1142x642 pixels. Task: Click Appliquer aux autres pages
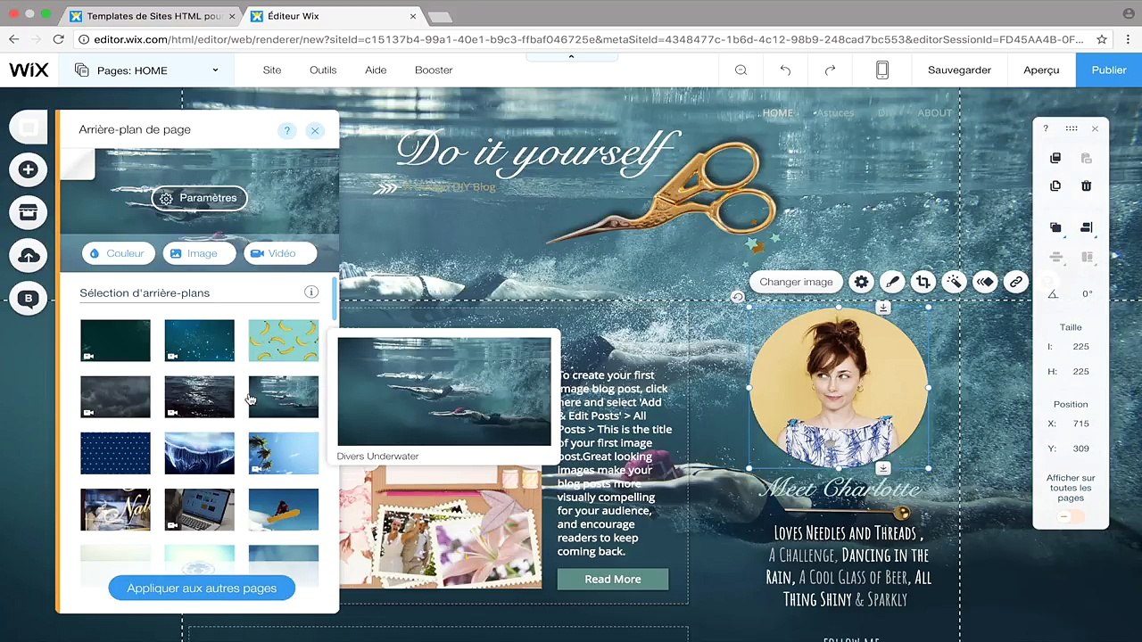click(x=202, y=588)
